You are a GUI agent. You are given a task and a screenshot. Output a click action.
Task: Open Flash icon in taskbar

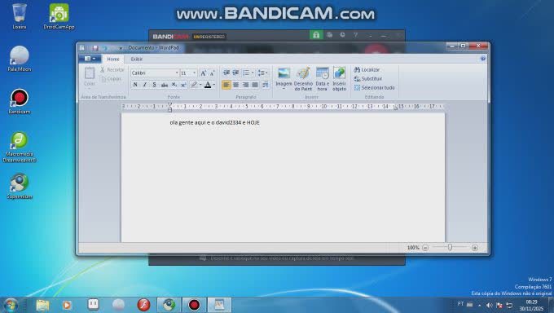pyautogui.click(x=144, y=305)
